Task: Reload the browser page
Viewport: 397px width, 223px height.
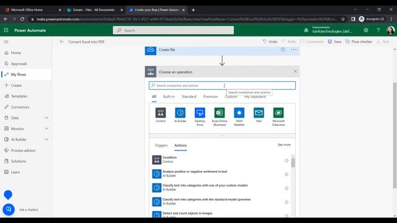Action: click(x=22, y=19)
